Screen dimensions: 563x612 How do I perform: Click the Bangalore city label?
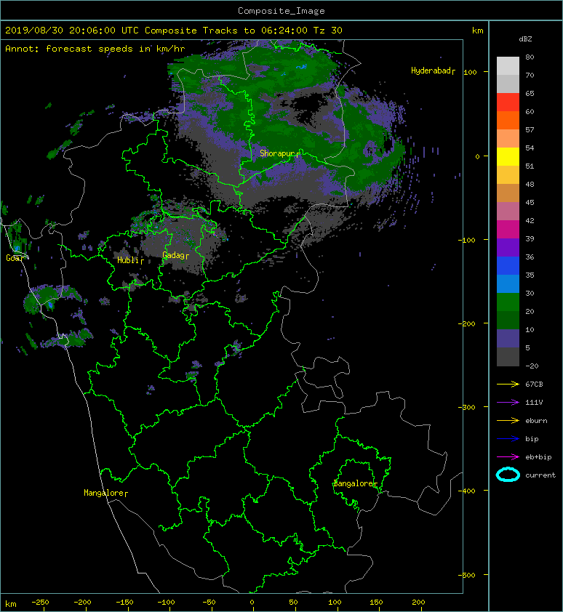tap(355, 483)
